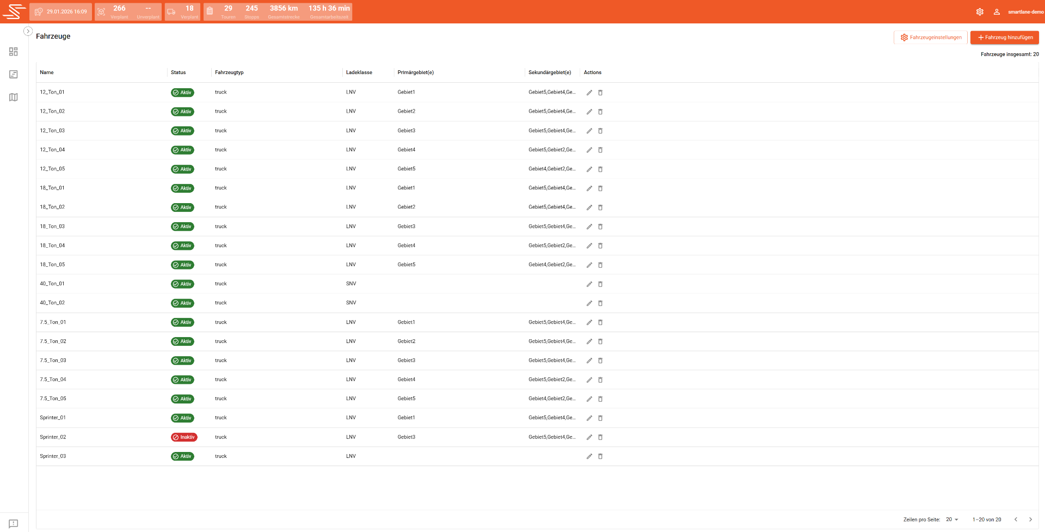Open the map view sidebar icon
Viewport: 1045px width, 532px height.
pos(14,97)
